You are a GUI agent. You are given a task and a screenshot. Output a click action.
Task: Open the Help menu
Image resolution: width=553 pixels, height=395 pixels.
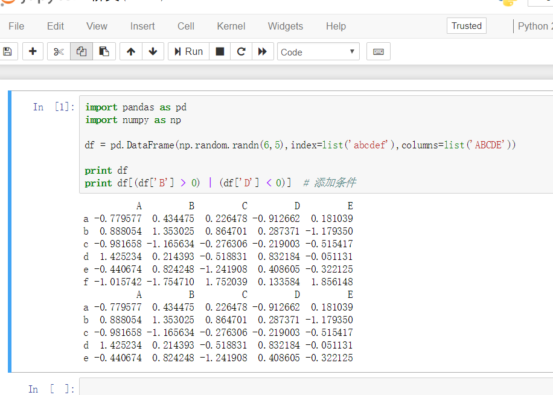pyautogui.click(x=336, y=26)
